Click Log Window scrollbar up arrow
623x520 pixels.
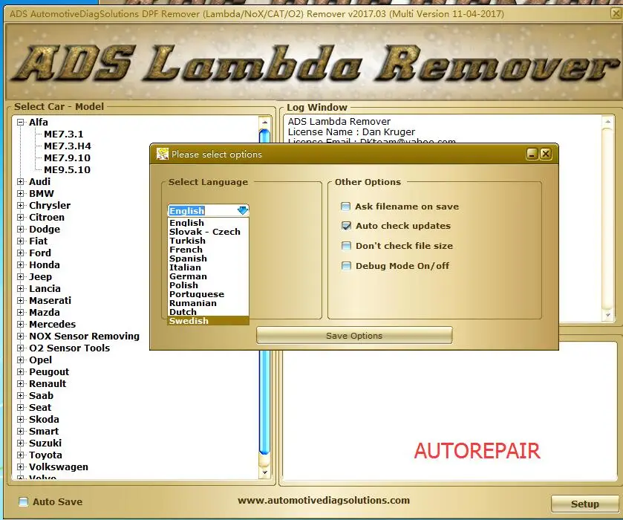pyautogui.click(x=607, y=121)
